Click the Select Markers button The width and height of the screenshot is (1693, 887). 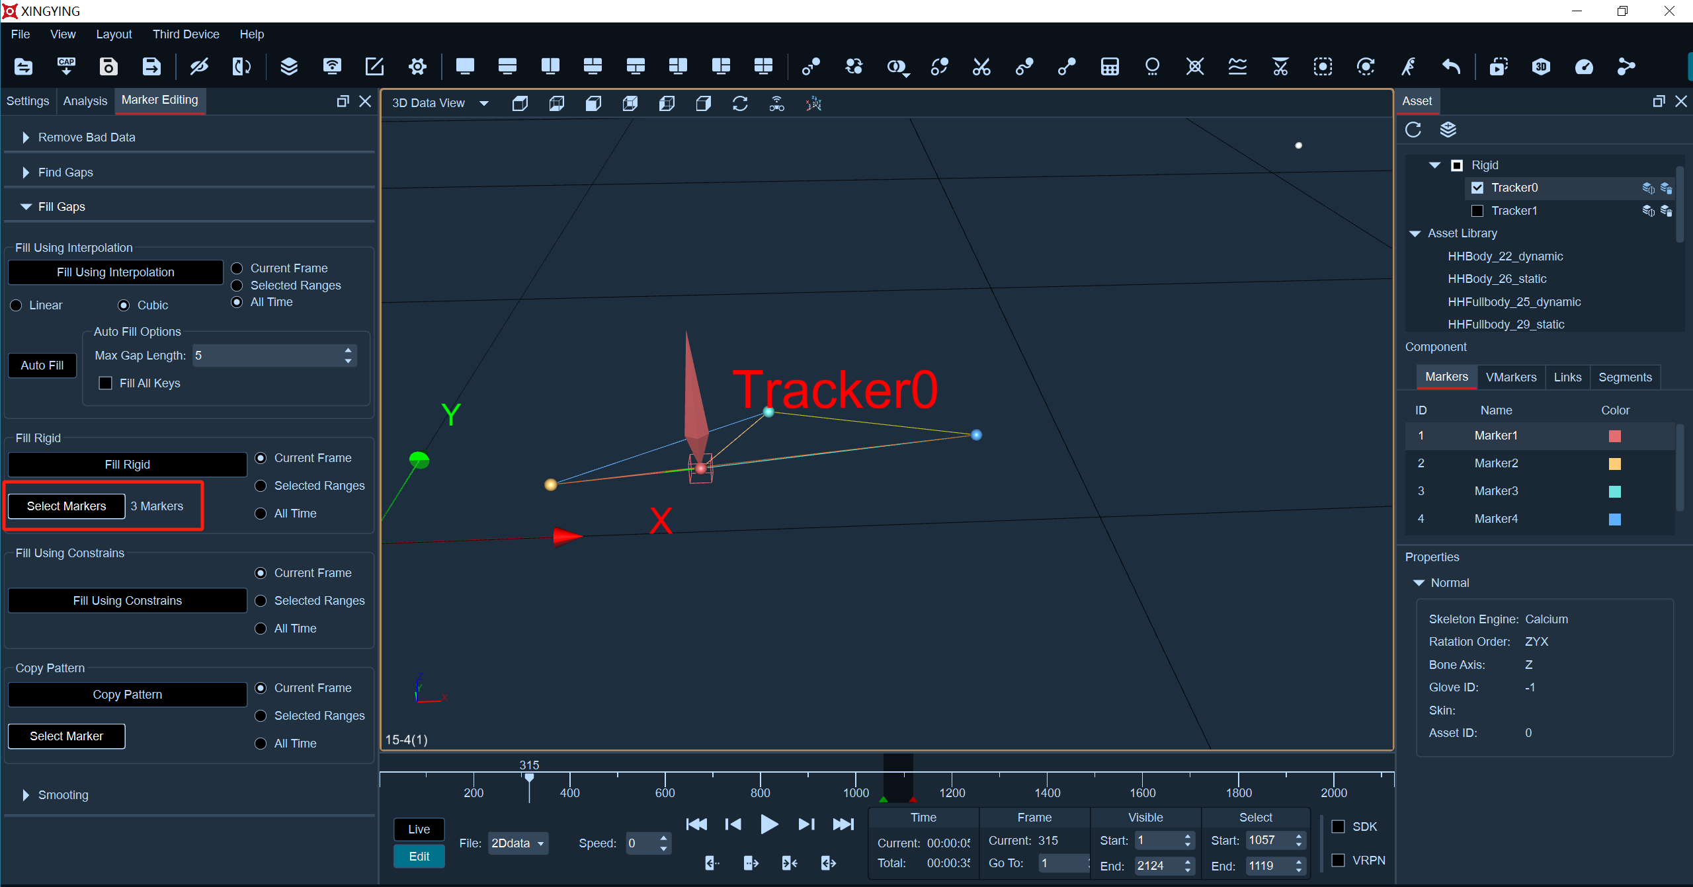point(66,506)
